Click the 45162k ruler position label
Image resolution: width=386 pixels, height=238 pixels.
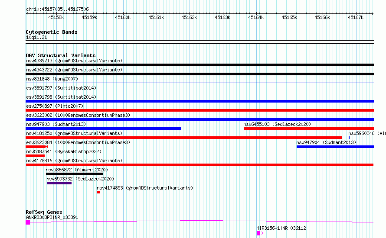tap(189, 17)
